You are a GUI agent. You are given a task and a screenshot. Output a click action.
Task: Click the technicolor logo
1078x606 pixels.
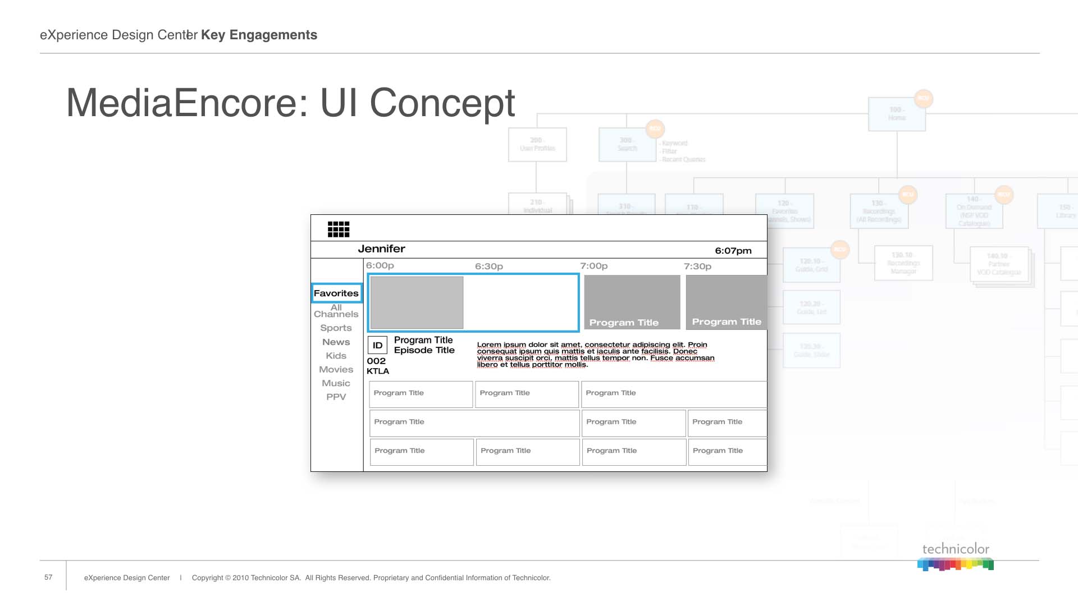click(956, 557)
